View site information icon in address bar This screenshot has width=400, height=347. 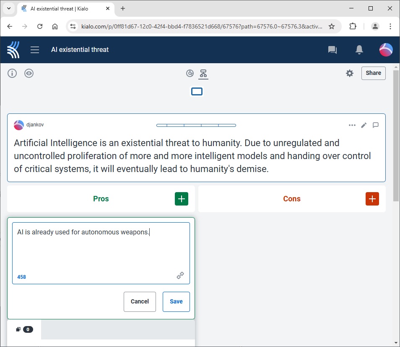tap(73, 26)
